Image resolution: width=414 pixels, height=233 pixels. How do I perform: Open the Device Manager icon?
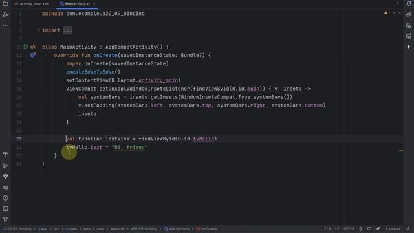[x=409, y=25]
